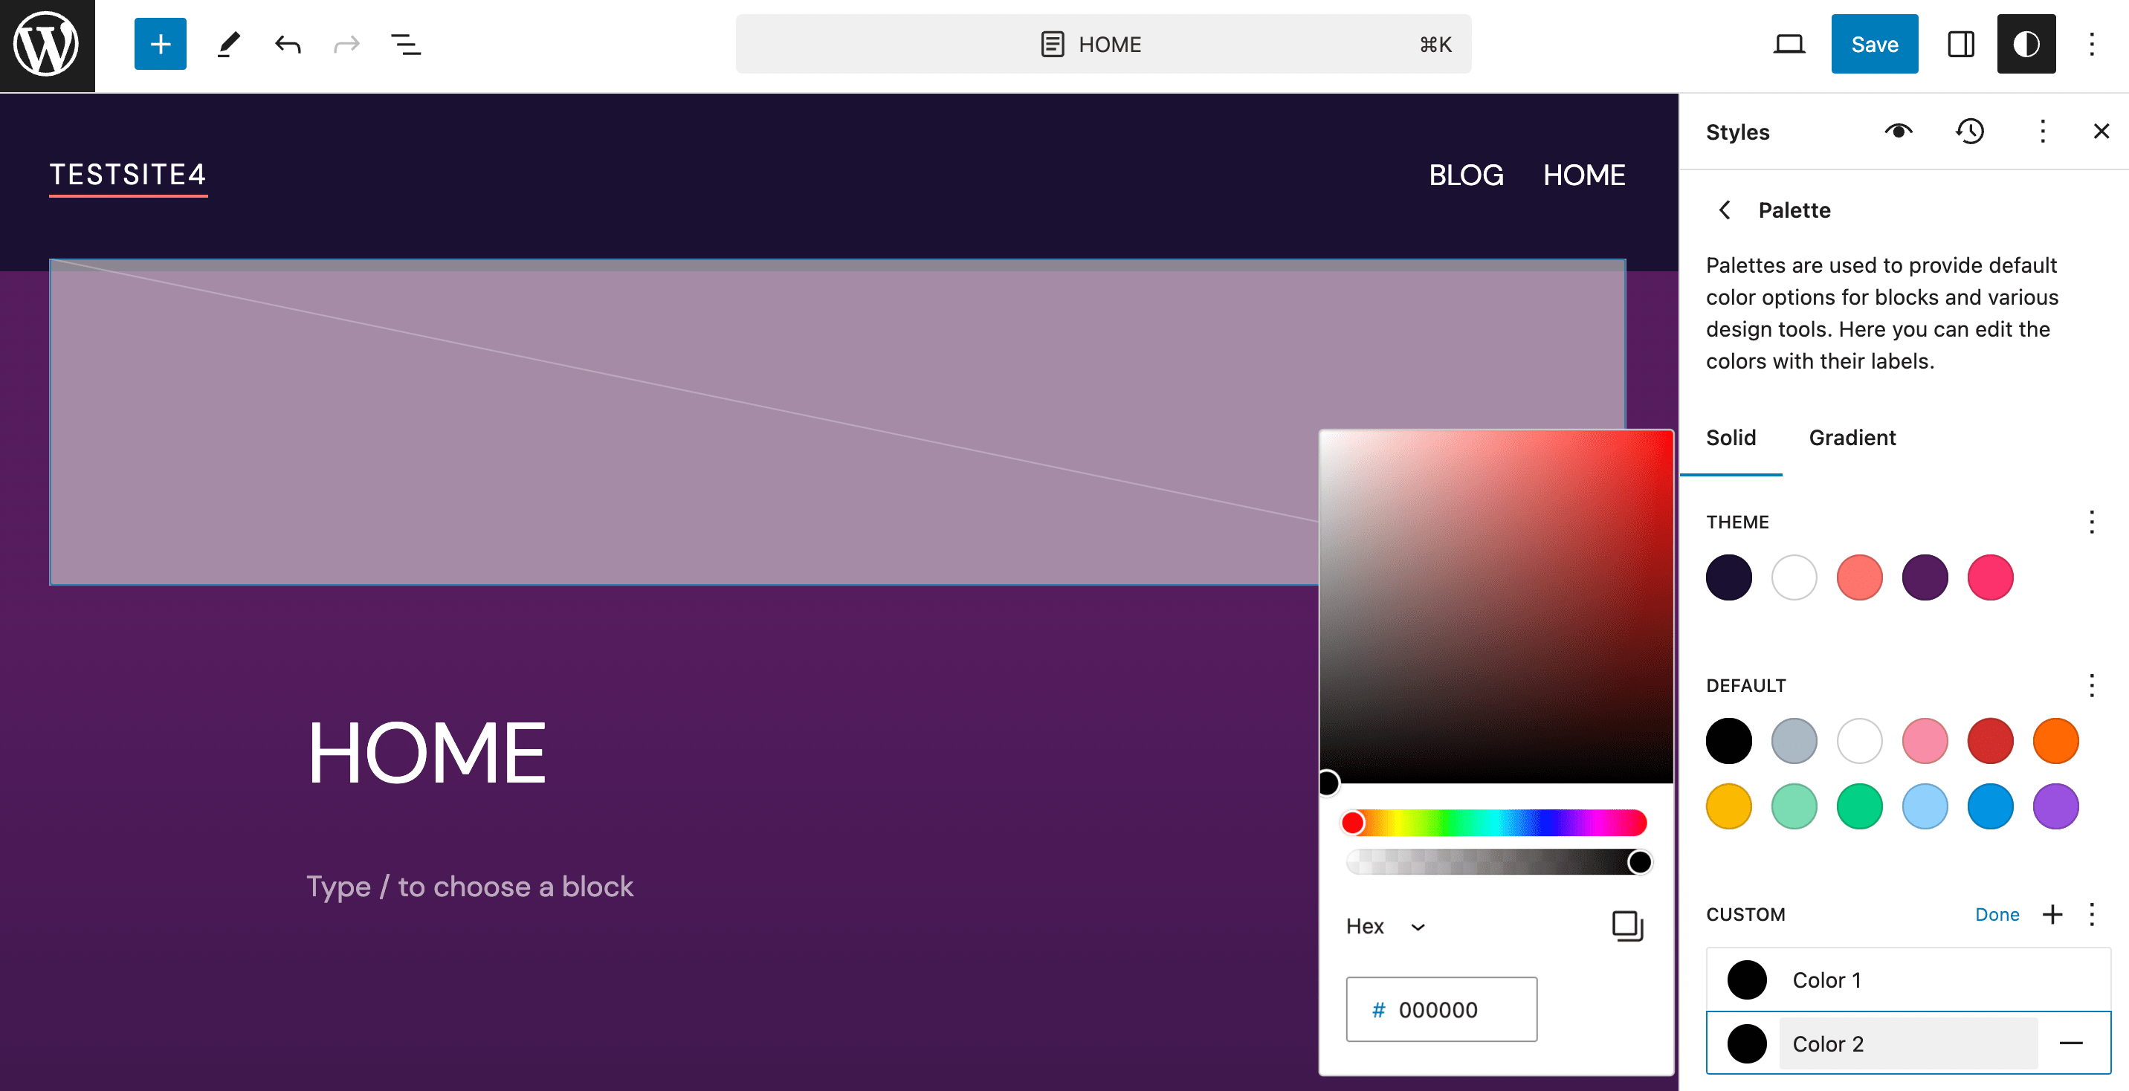The image size is (2129, 1091).
Task: Navigate back from the Palette screen
Action: [x=1724, y=210]
